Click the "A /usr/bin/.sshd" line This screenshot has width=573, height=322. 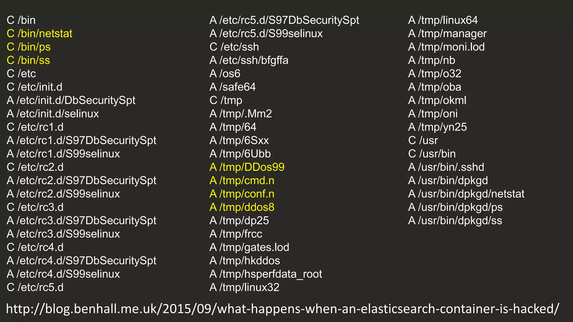[x=446, y=167]
